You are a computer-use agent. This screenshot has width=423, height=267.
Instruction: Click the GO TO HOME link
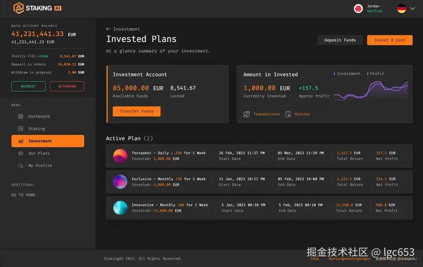(23, 195)
